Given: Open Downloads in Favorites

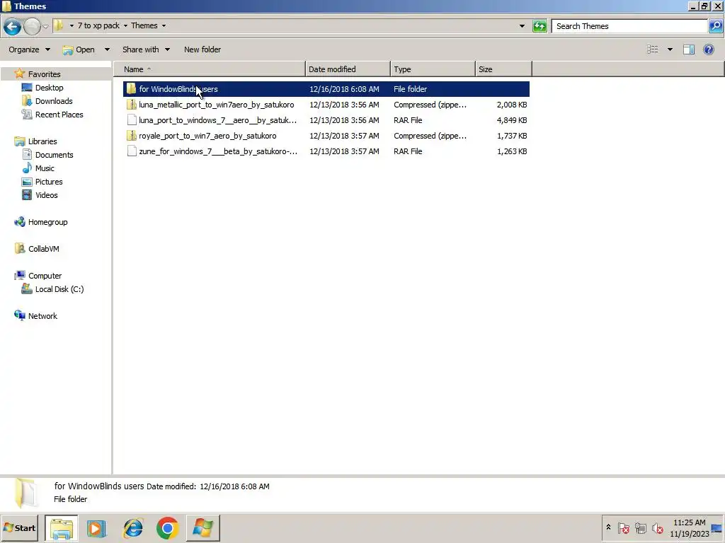Looking at the screenshot, I should point(54,100).
